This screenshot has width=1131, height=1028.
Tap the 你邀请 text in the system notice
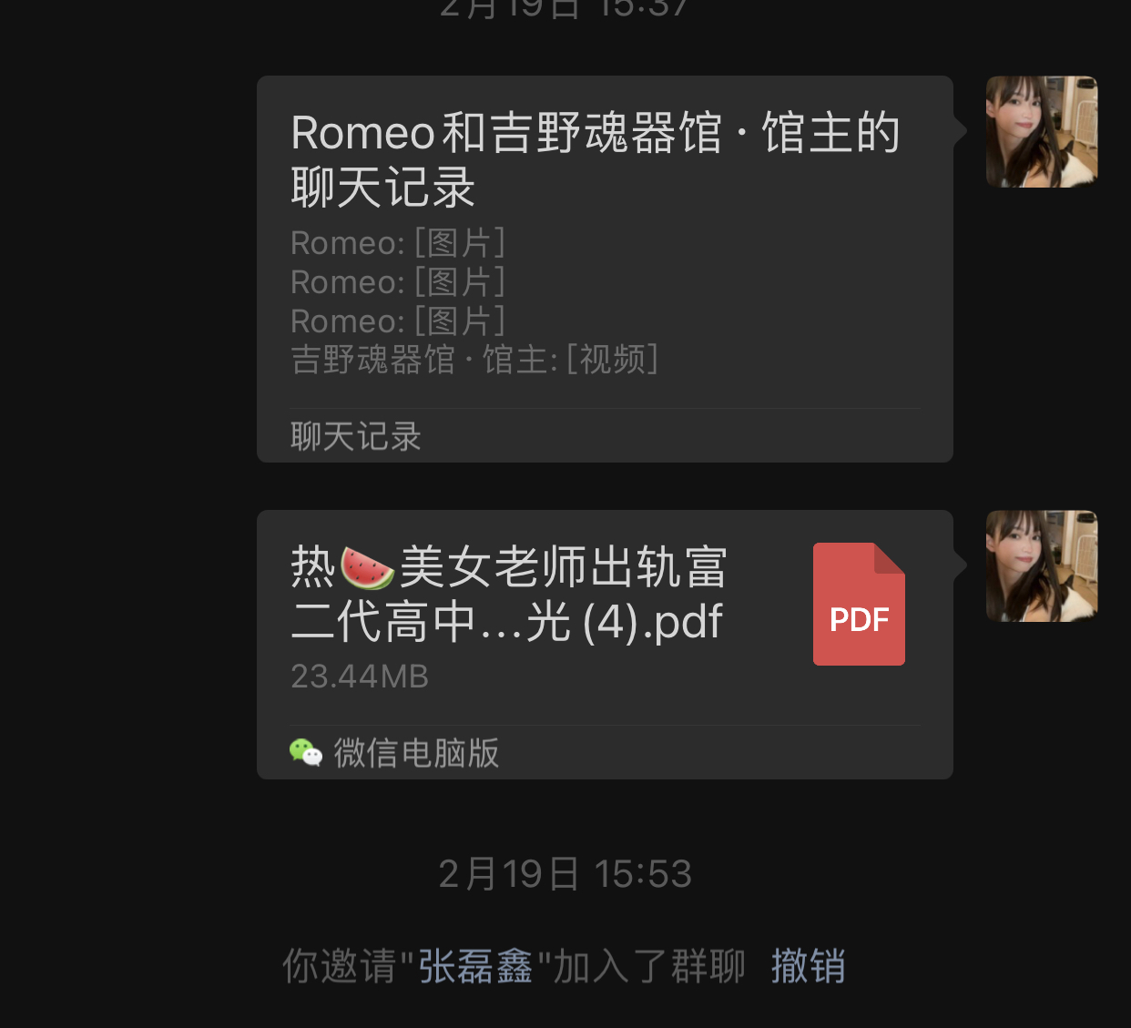[x=340, y=966]
